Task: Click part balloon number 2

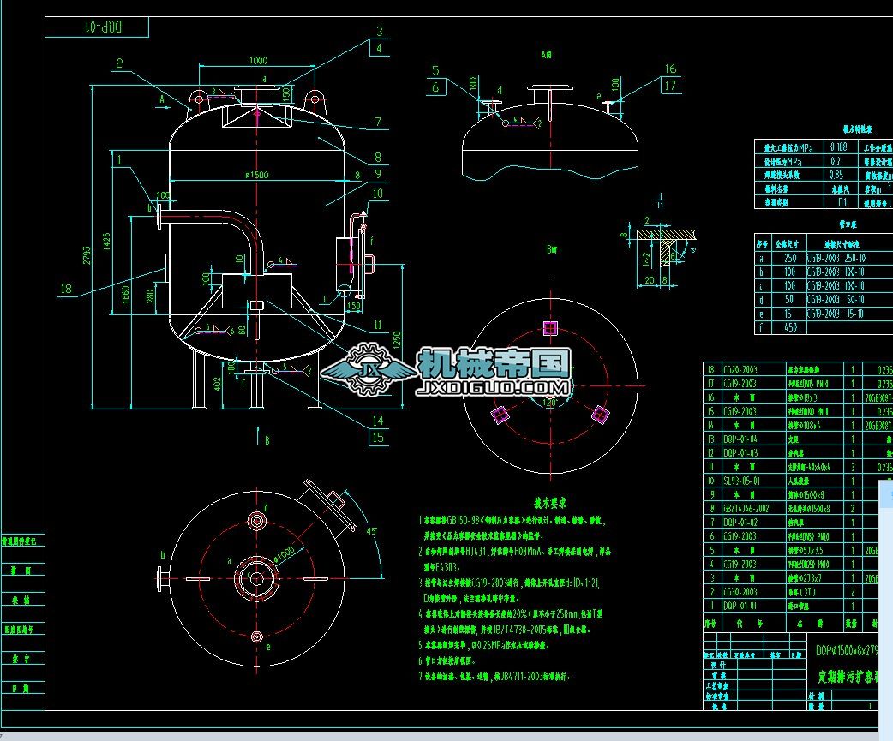Action: (120, 63)
